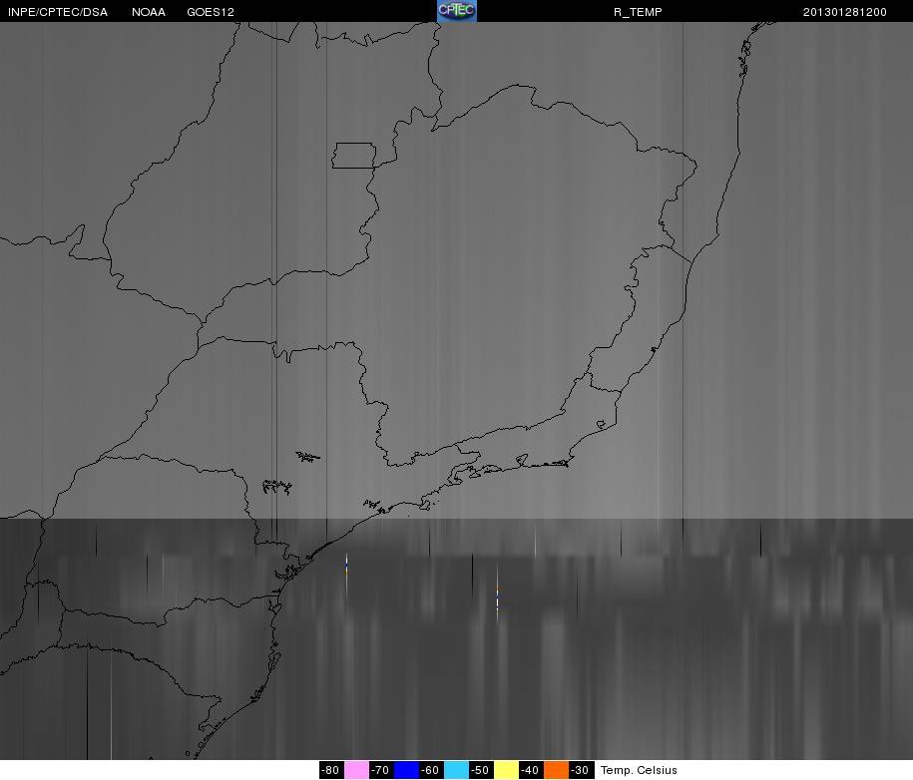Click the pink color swatch in legend

[356, 770]
